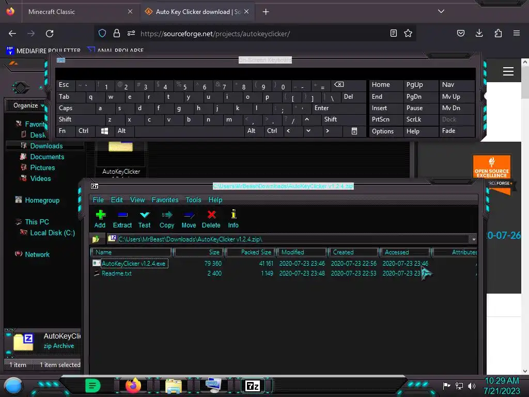Open the Organize dropdown in Explorer

[x=28, y=105]
